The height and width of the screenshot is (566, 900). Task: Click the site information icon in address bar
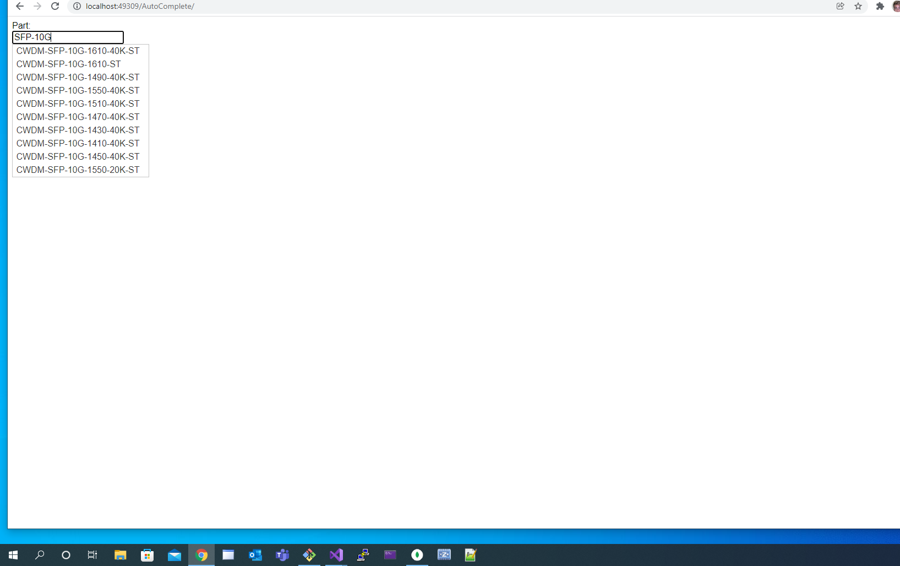[77, 6]
